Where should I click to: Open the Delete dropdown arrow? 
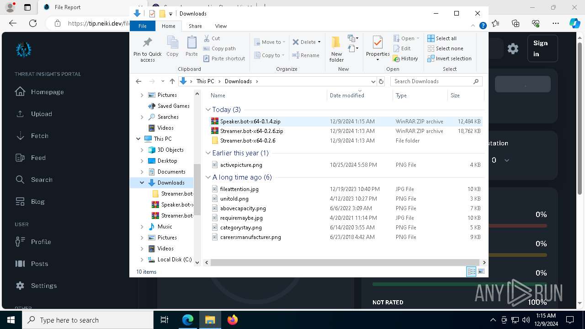(x=319, y=42)
